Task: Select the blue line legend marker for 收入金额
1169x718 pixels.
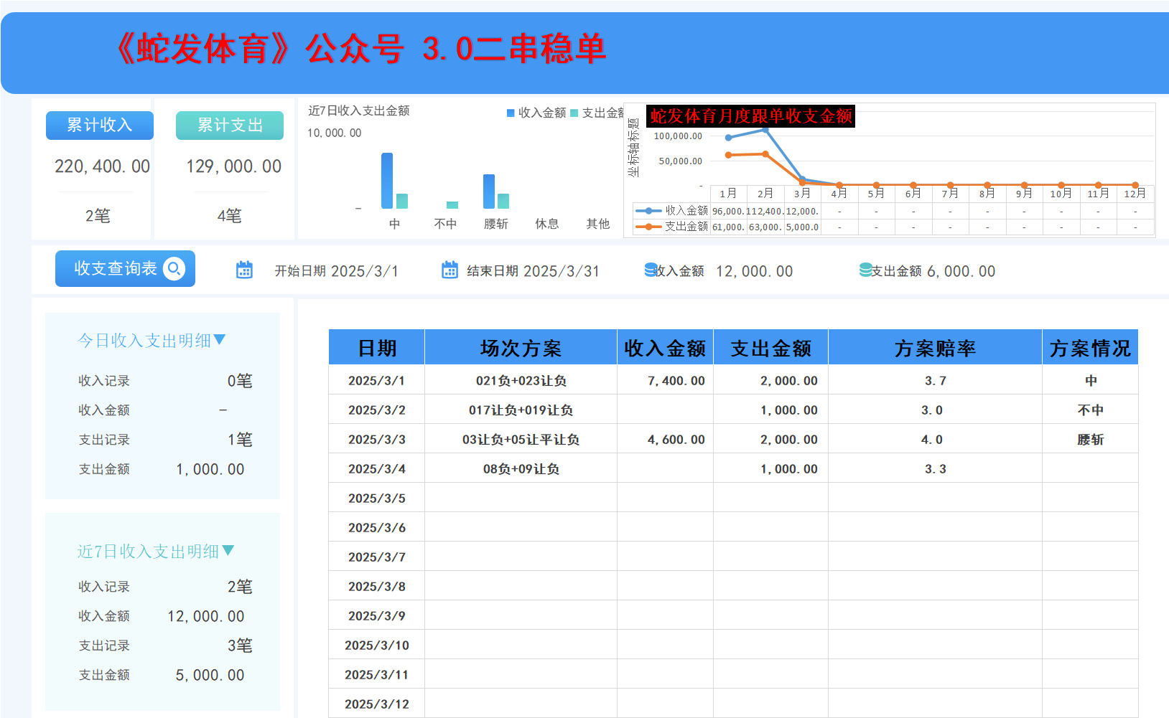Action: (648, 211)
